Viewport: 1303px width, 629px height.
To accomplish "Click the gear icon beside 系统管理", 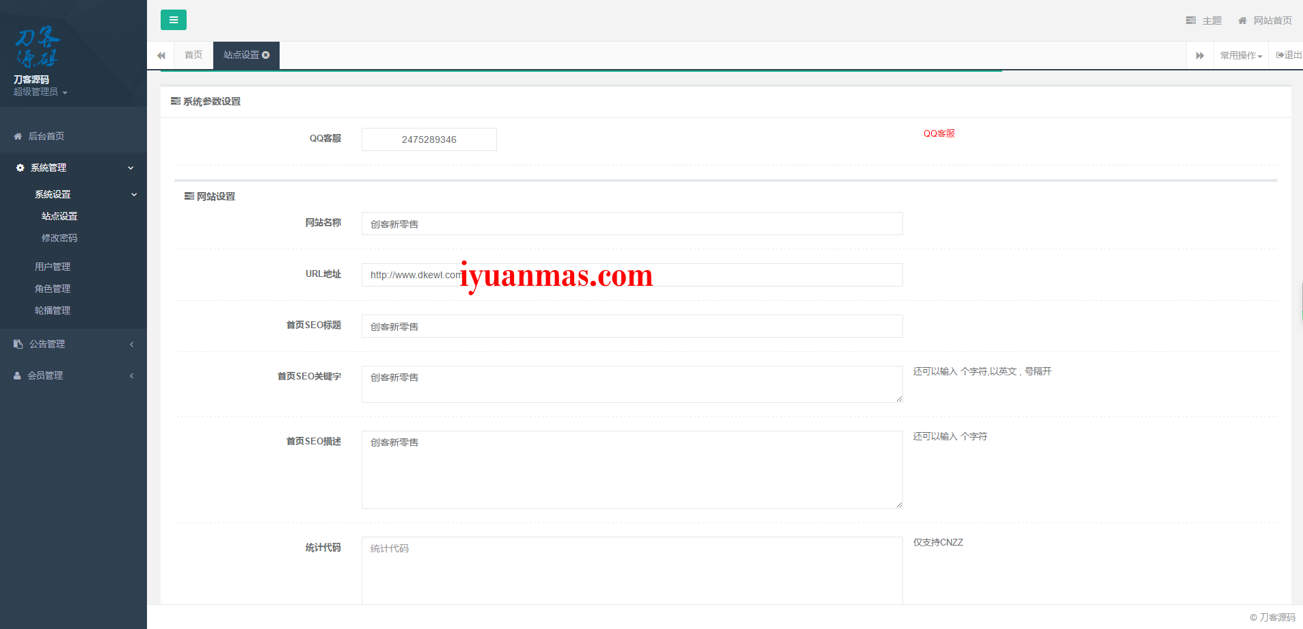I will pos(20,168).
